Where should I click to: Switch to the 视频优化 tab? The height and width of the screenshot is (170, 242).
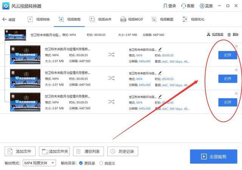click(193, 19)
